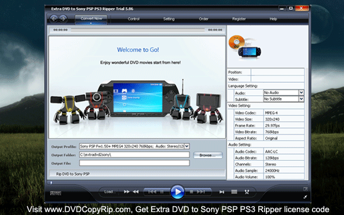This screenshot has height=215, width=344.
Task: Click the rewind double-arrow icon
Action: click(136, 192)
